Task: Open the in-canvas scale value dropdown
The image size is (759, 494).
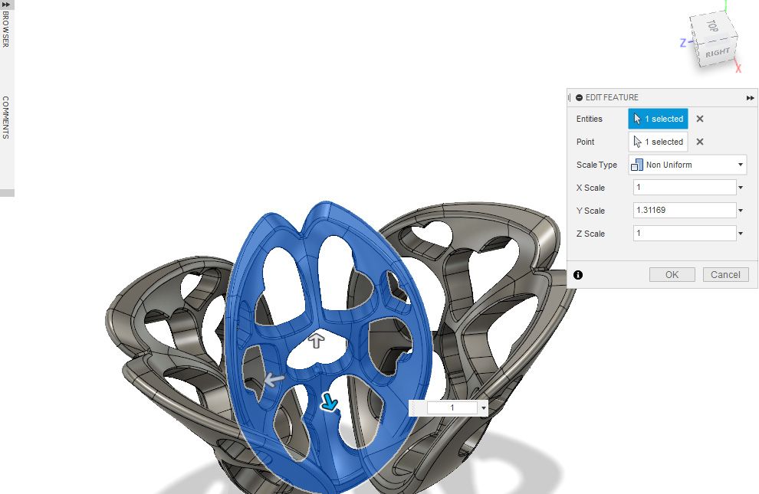Action: click(483, 407)
